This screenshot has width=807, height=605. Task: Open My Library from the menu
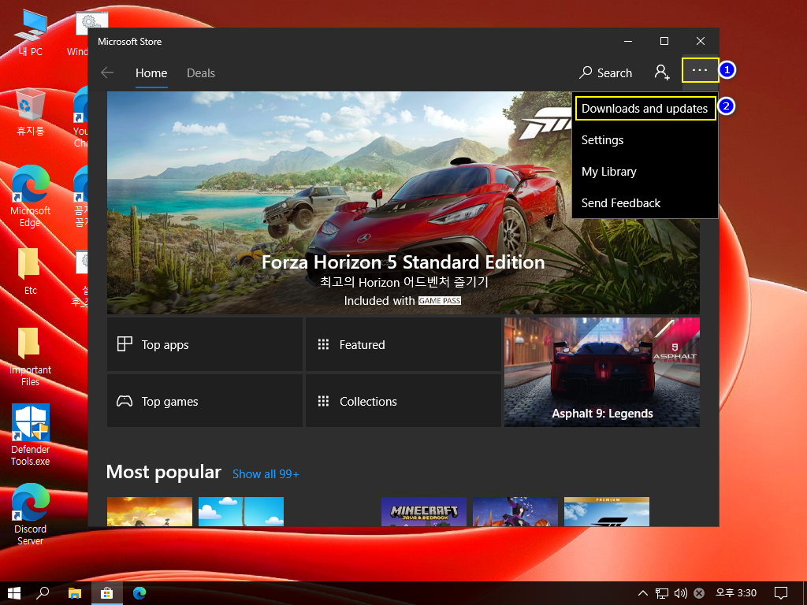(x=645, y=171)
